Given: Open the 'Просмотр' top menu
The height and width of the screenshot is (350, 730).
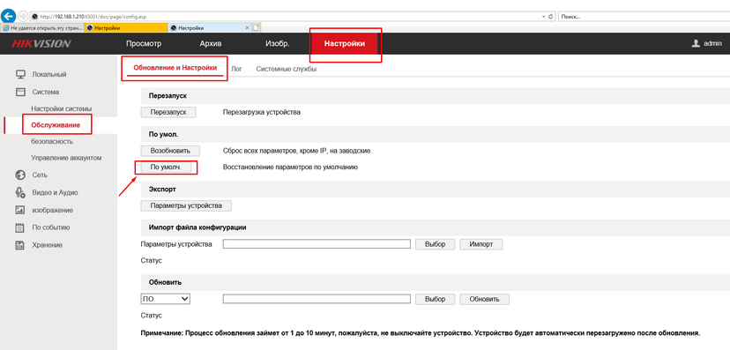Looking at the screenshot, I should tap(144, 44).
